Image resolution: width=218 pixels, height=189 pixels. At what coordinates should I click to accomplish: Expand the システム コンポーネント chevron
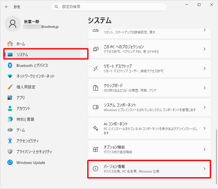(x=204, y=107)
